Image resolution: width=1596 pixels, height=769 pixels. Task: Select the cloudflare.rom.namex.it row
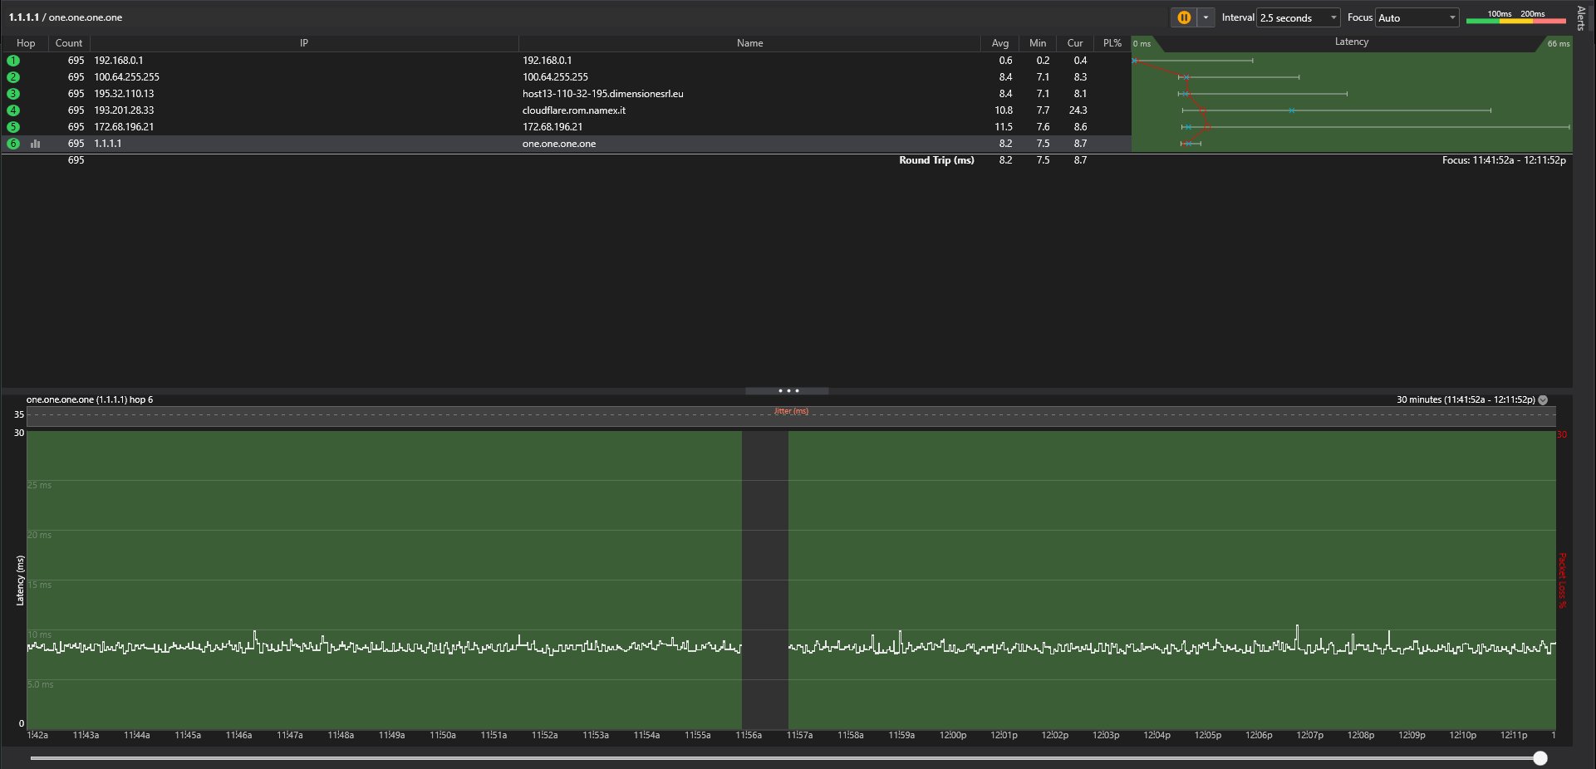click(573, 110)
